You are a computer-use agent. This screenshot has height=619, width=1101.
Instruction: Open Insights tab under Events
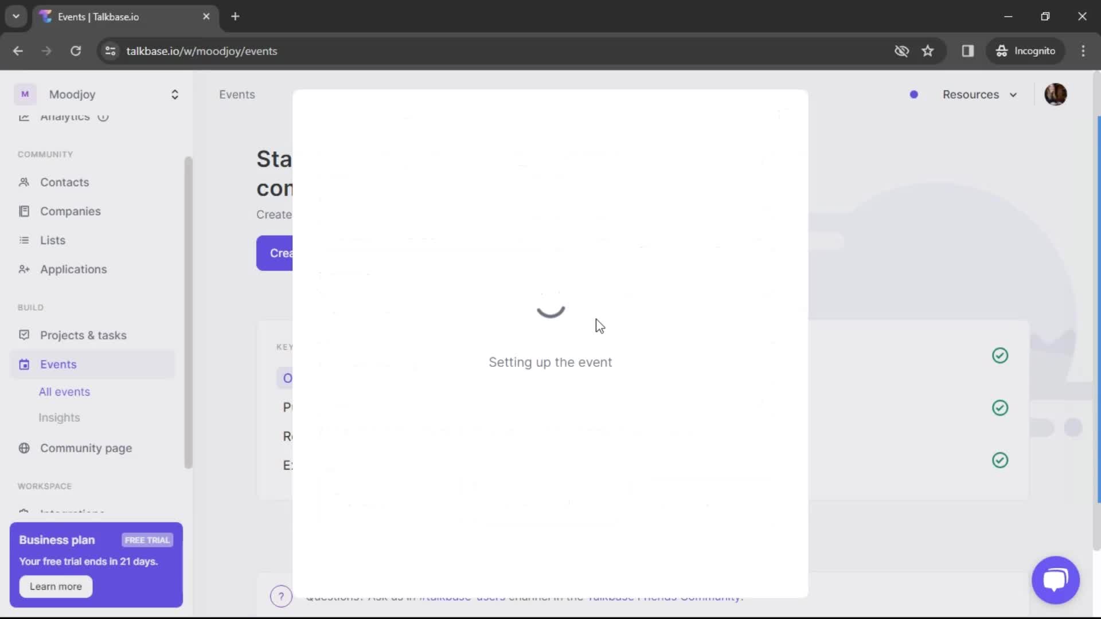(58, 417)
